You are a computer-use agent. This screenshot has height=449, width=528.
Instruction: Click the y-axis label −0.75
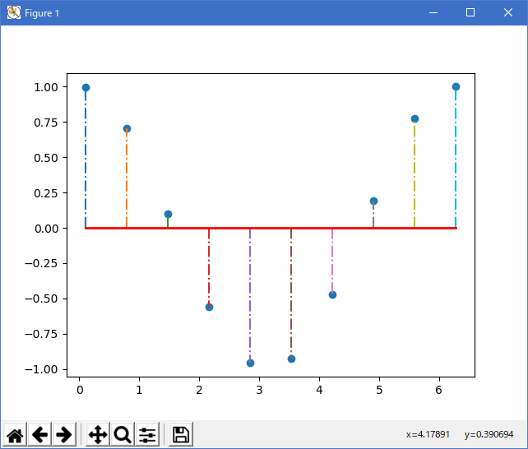pos(41,334)
